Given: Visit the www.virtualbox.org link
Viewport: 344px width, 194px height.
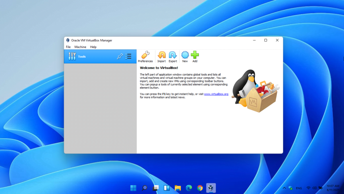Looking at the screenshot, I should [x=217, y=94].
